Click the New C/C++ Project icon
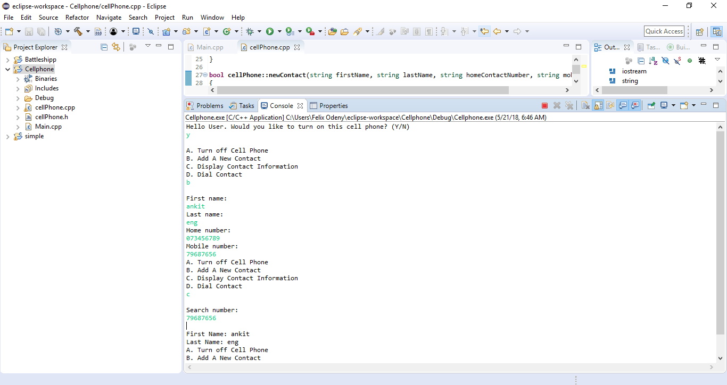This screenshot has height=385, width=727. coord(167,31)
